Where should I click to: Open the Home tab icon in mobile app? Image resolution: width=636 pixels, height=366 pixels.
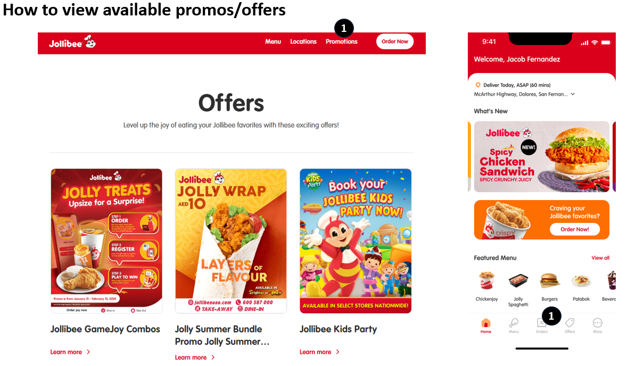coord(485,323)
